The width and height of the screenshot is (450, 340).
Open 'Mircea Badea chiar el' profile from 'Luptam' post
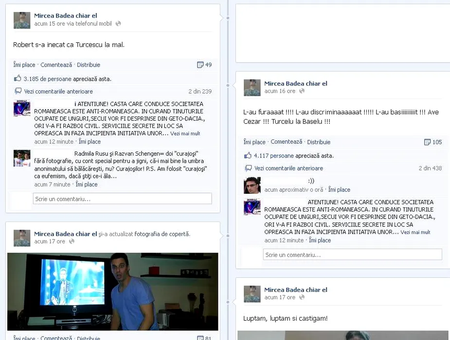click(x=296, y=289)
